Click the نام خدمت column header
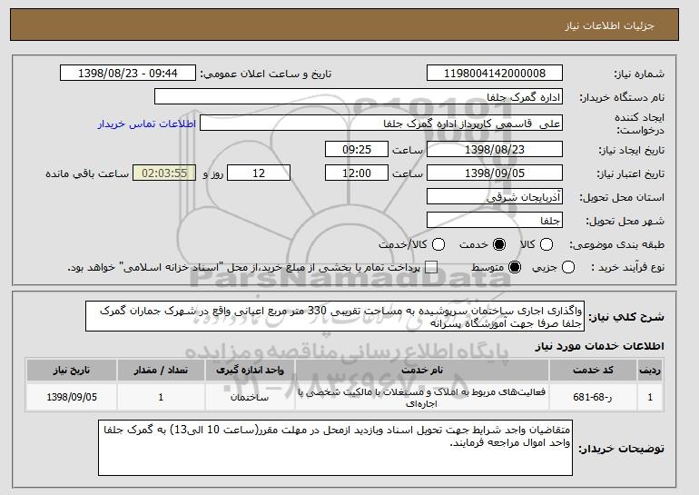 pyautogui.click(x=422, y=371)
